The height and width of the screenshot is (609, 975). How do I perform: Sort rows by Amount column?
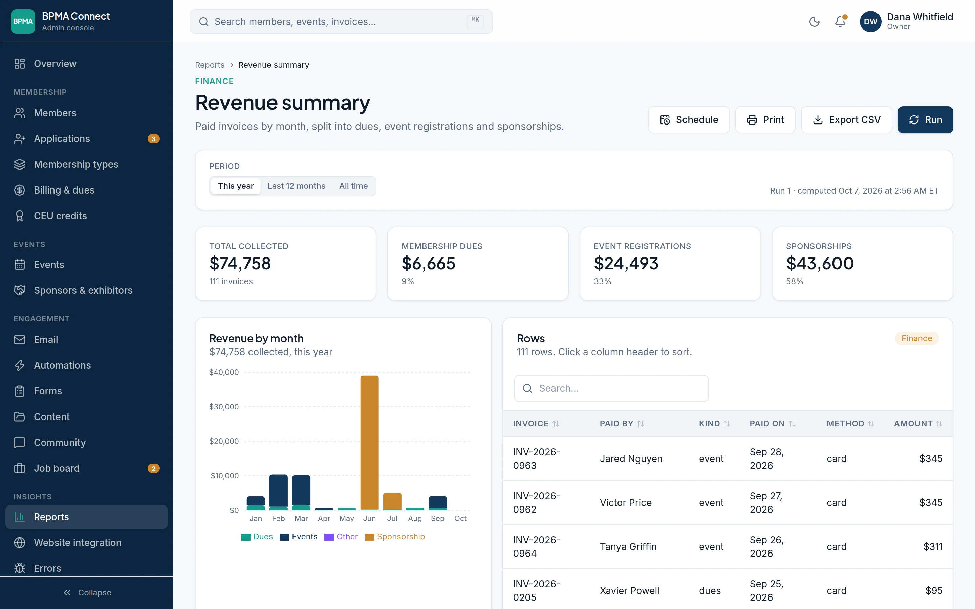click(918, 424)
